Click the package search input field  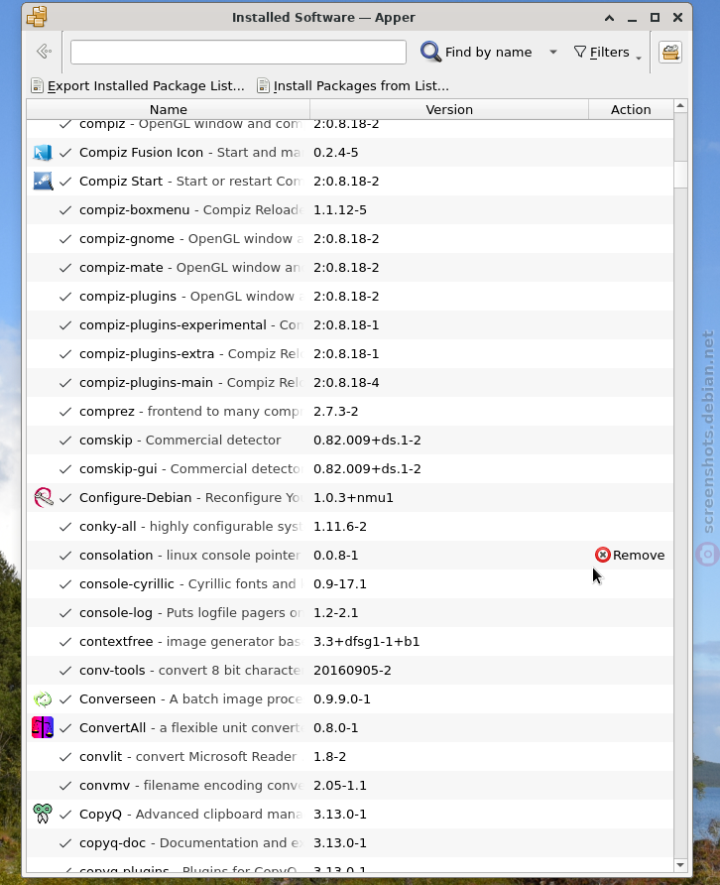pos(238,52)
